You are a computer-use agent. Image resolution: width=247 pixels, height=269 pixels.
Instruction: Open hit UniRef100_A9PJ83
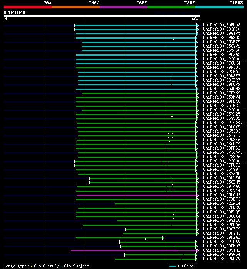point(222,67)
